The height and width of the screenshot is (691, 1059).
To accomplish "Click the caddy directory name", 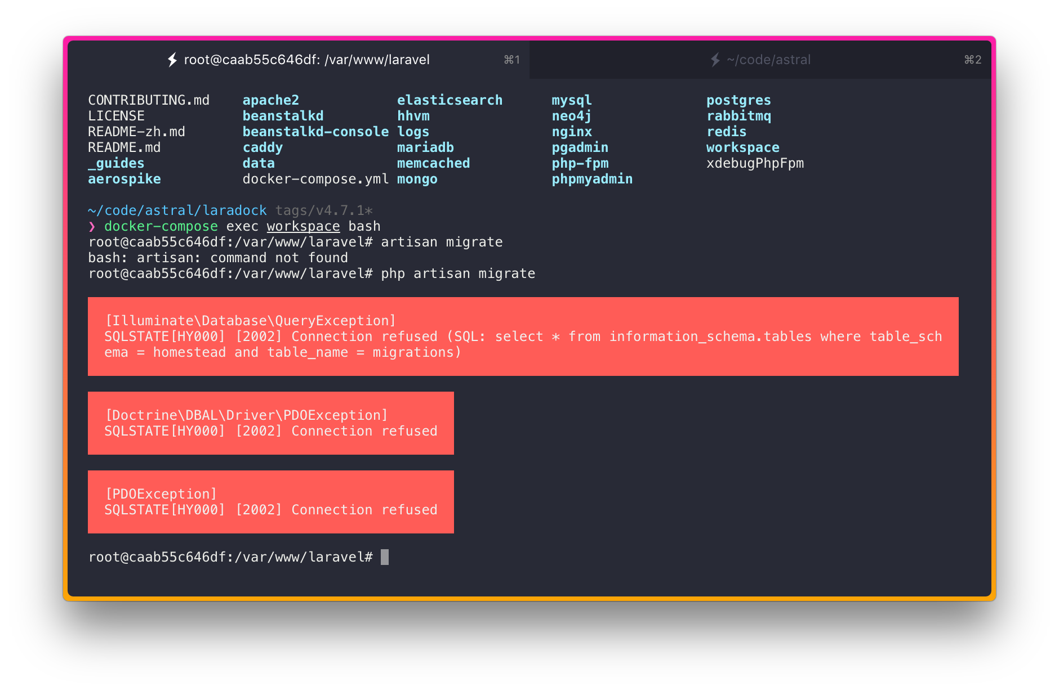I will [x=262, y=147].
